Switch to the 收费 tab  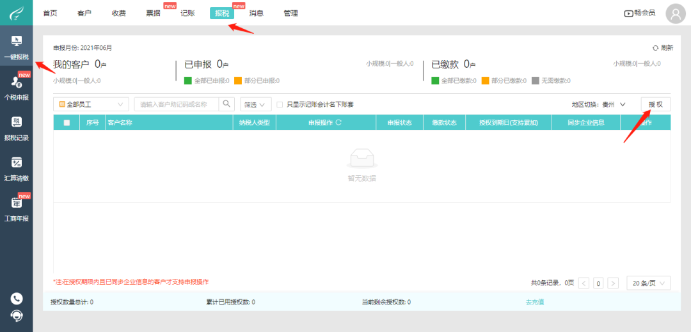[119, 13]
